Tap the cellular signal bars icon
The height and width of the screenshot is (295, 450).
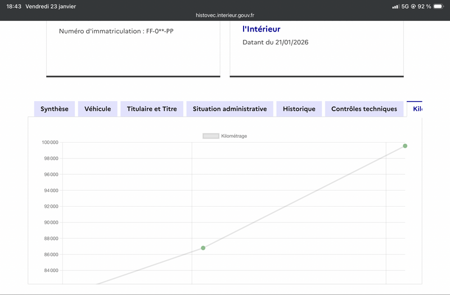396,6
